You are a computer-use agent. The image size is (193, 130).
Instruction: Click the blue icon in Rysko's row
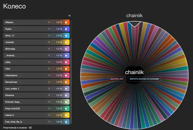coord(66,29)
